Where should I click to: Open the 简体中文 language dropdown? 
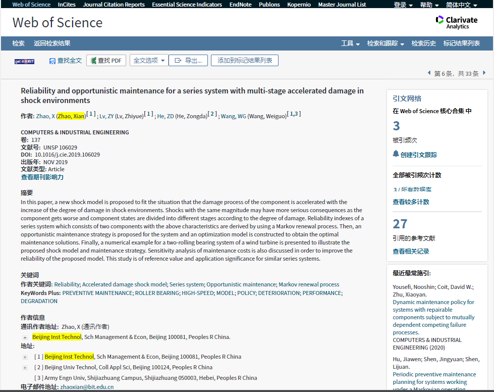[x=462, y=5]
